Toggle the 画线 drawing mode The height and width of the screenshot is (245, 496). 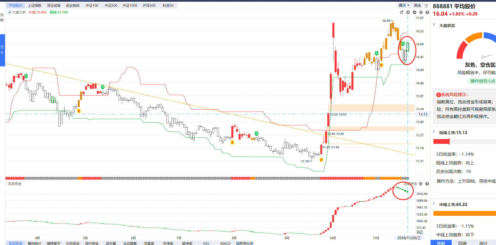click(417, 6)
